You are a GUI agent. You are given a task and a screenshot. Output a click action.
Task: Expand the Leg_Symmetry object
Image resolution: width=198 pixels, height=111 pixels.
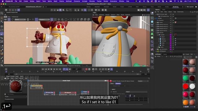pyautogui.click(x=156, y=49)
